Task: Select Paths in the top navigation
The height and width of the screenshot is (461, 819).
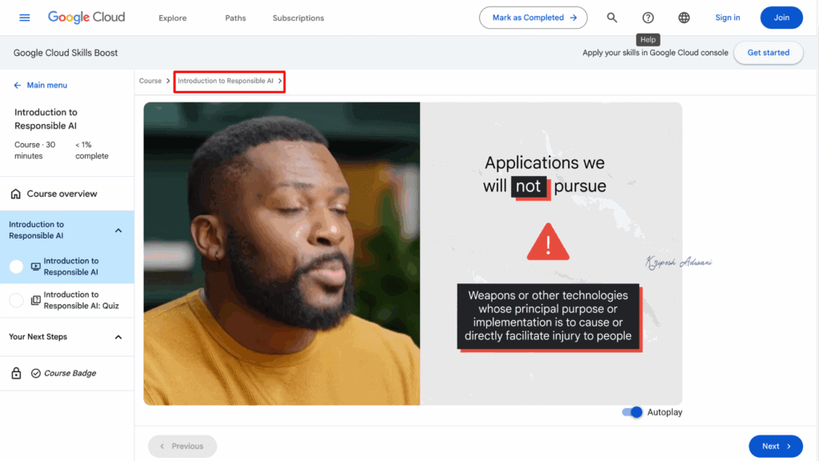Action: pos(234,17)
